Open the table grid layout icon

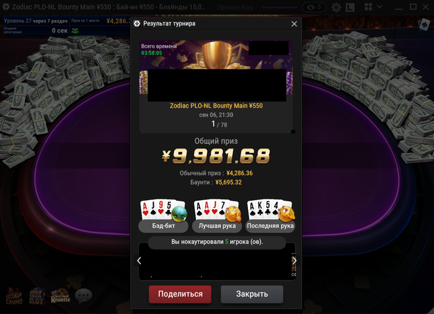tap(368, 7)
